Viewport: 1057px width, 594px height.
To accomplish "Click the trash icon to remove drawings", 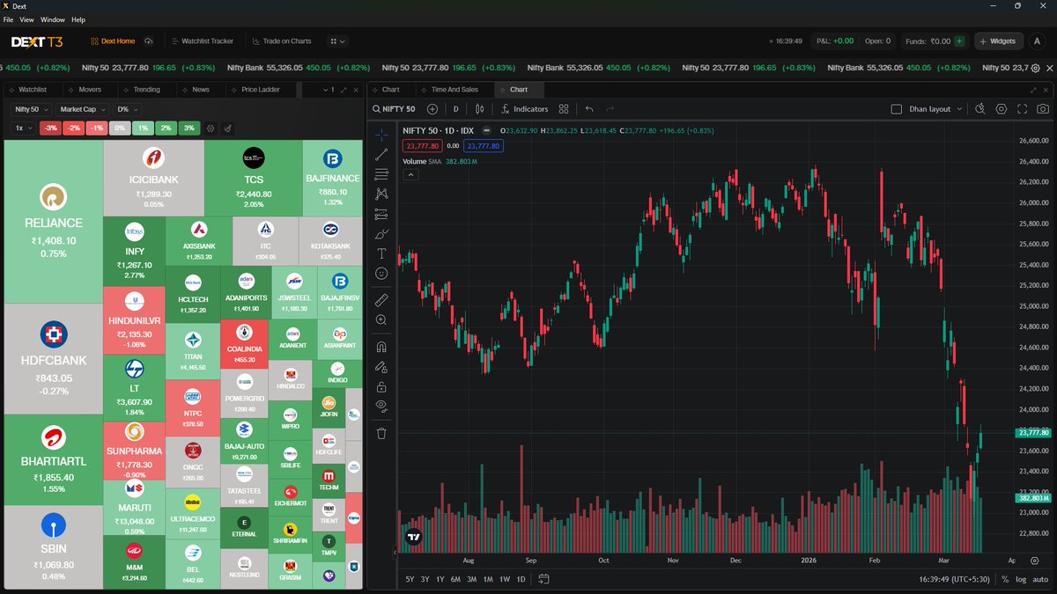I will coord(381,433).
